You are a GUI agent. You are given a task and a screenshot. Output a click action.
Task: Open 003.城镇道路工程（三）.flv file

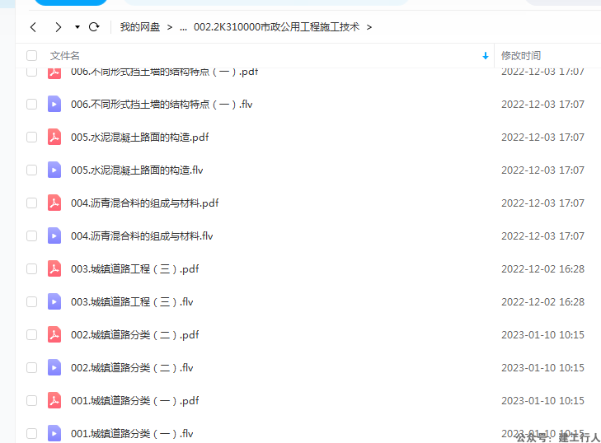click(x=132, y=301)
